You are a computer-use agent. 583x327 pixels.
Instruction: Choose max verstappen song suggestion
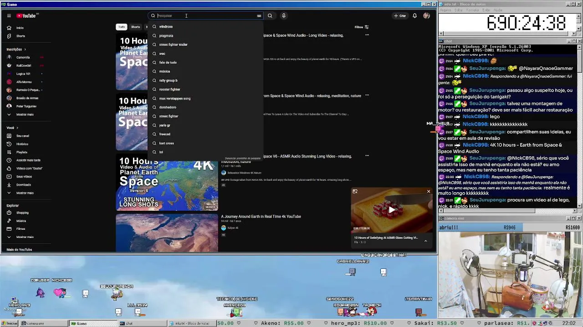click(205, 99)
